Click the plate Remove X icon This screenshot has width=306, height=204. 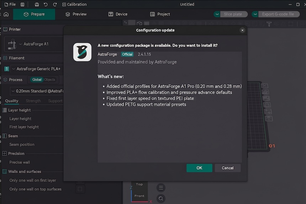[x=265, y=86]
